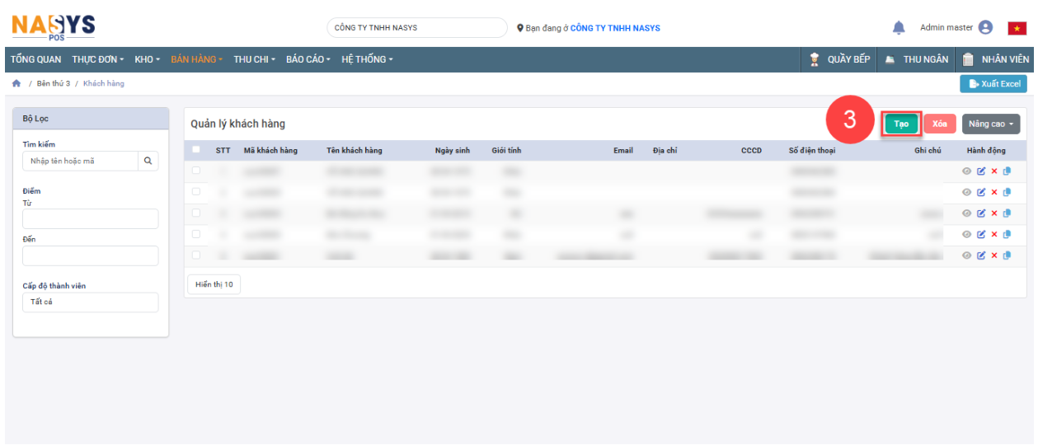Expand the Nâng cao dropdown

coord(990,124)
